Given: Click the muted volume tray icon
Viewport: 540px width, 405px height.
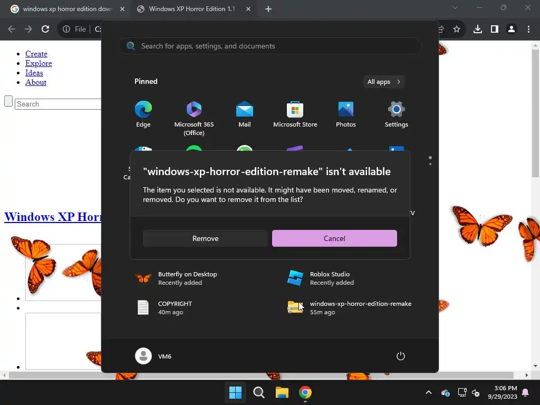Looking at the screenshot, I should point(476,392).
